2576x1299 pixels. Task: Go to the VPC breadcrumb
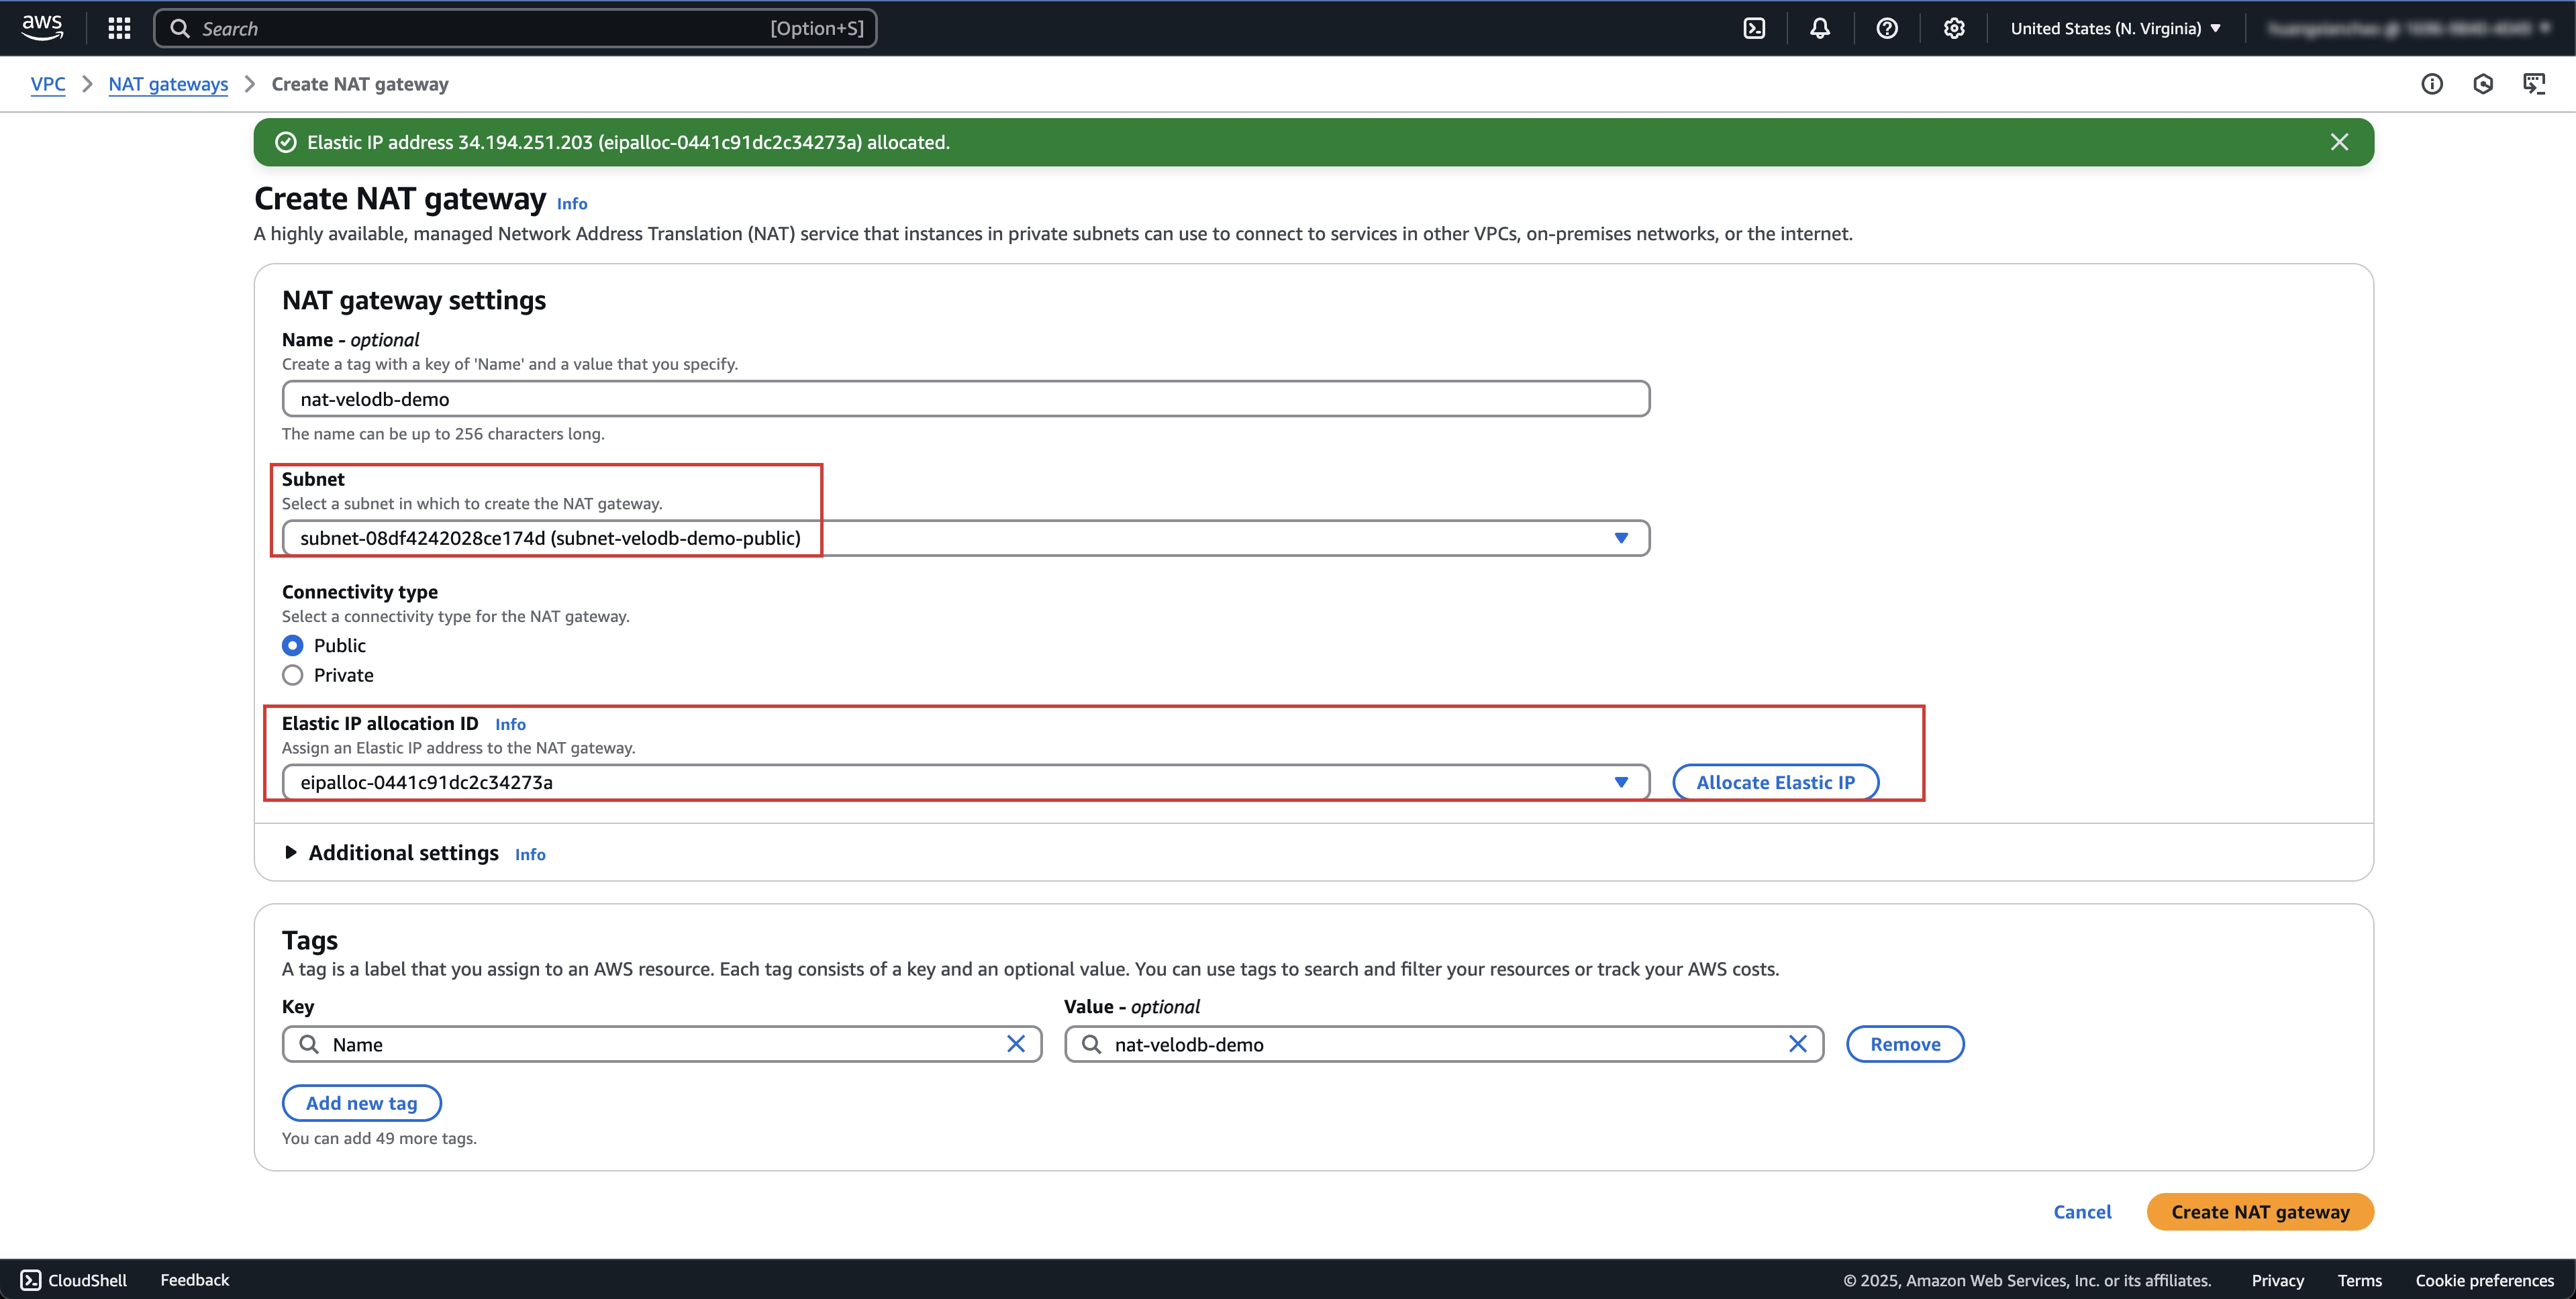click(48, 84)
